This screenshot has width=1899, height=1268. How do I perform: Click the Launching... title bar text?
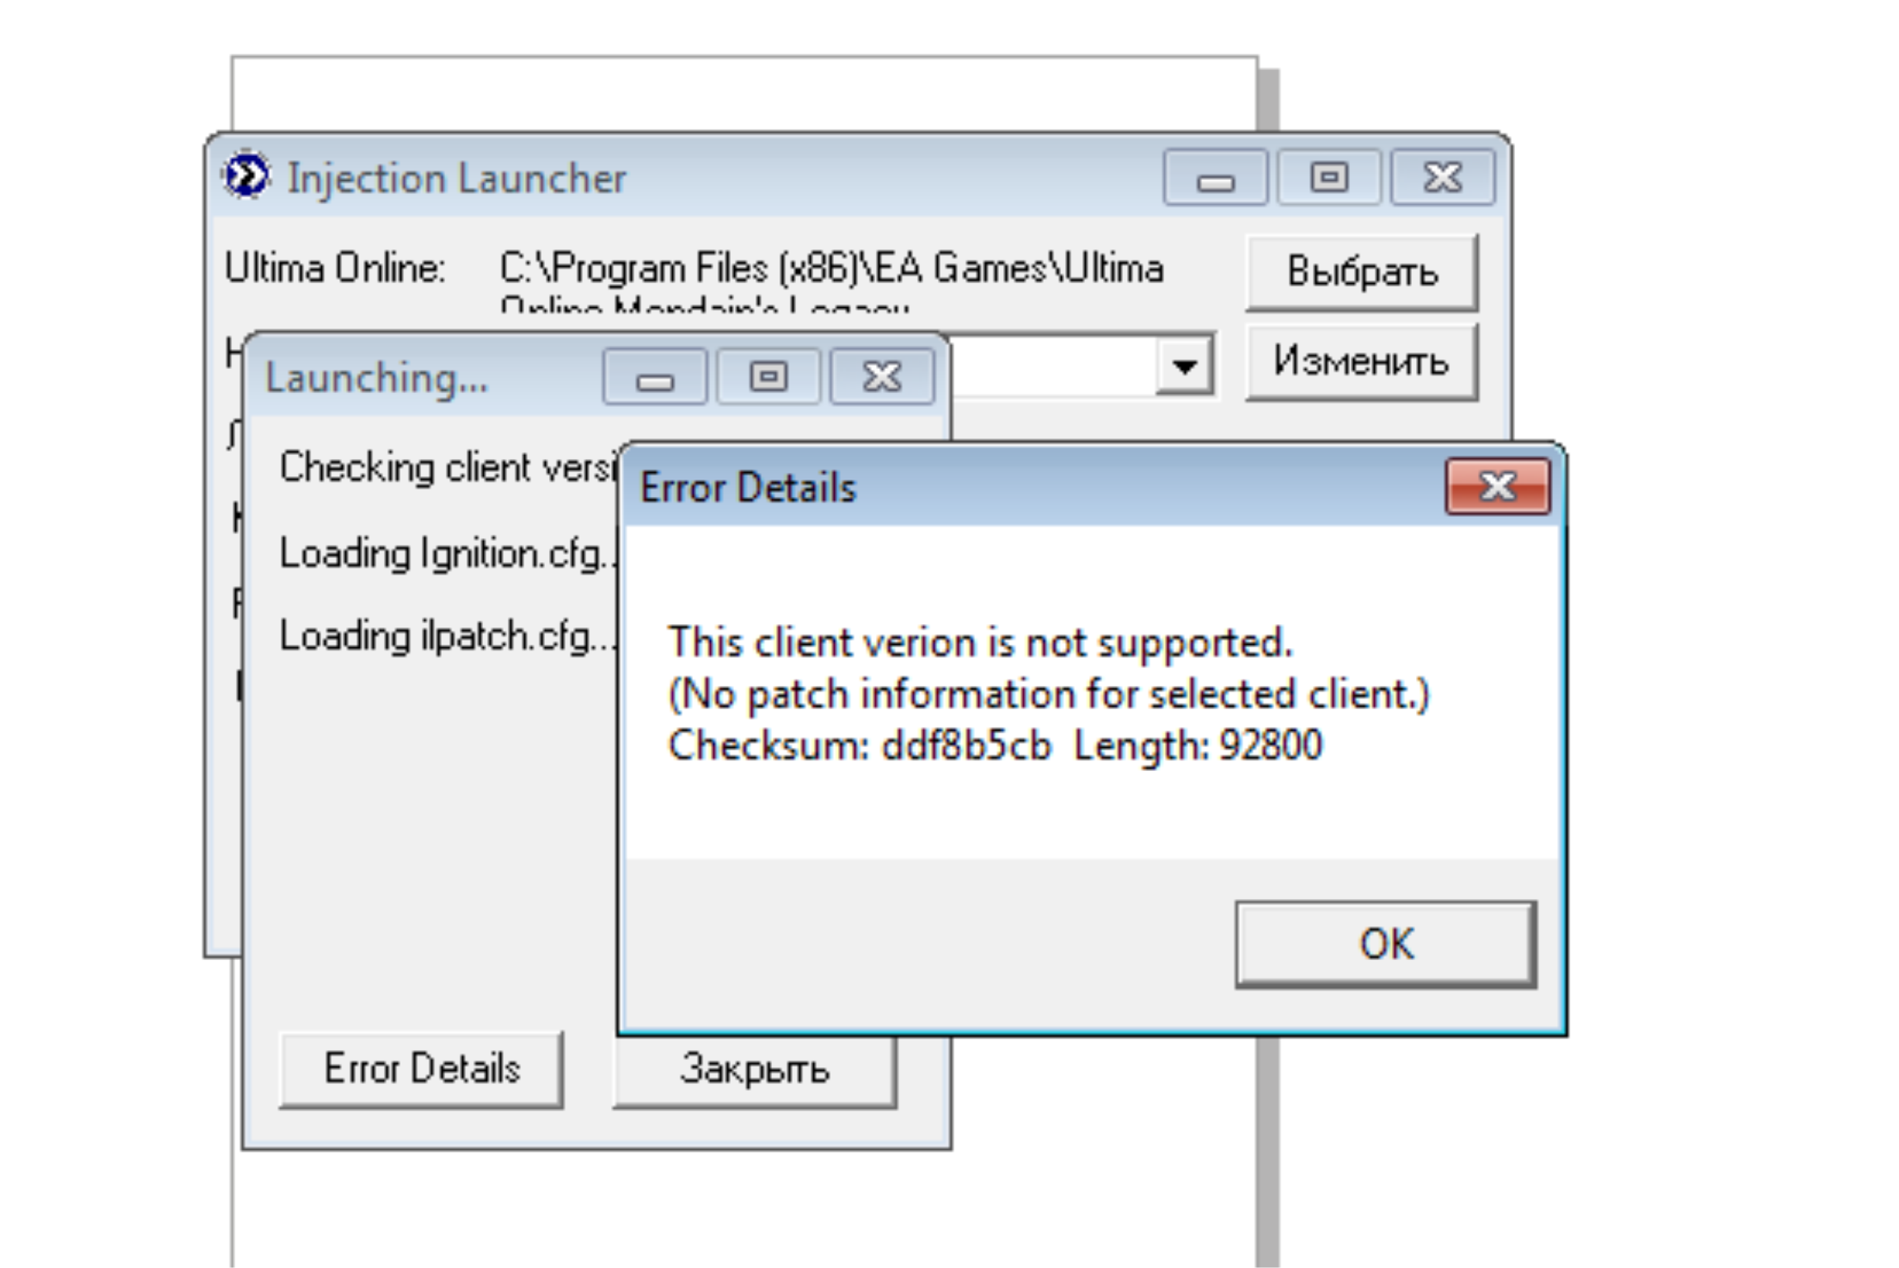(x=376, y=378)
